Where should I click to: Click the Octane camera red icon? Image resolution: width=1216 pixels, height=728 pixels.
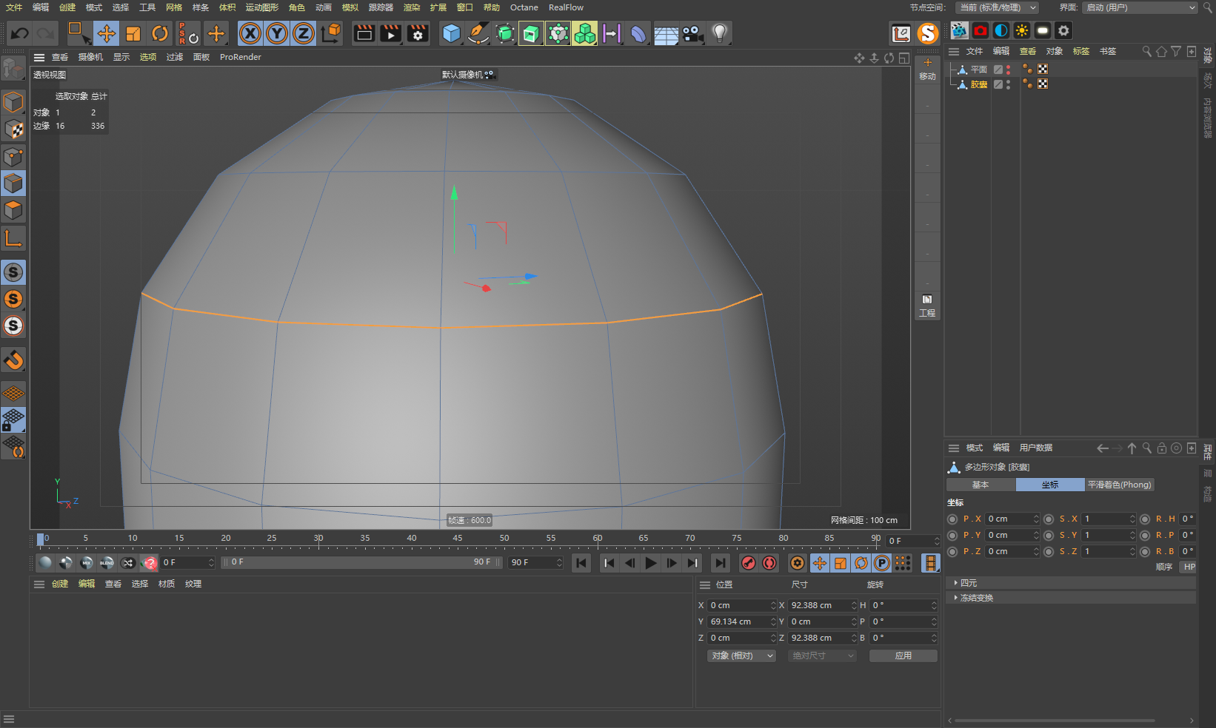click(981, 30)
